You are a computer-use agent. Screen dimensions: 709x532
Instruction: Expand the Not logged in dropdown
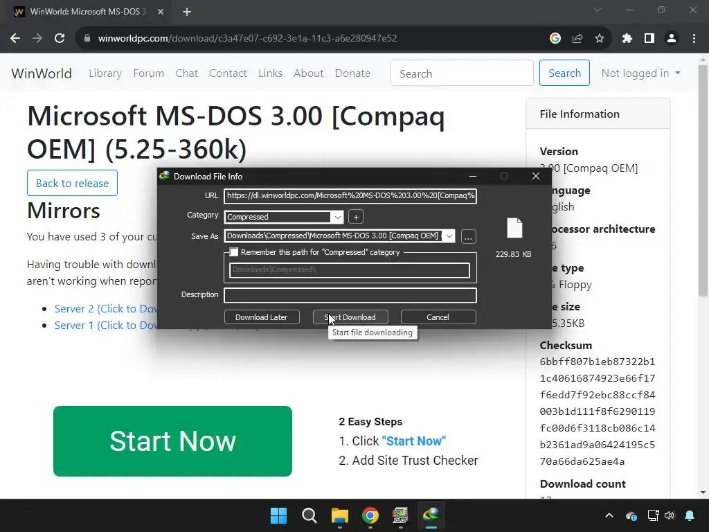click(640, 73)
